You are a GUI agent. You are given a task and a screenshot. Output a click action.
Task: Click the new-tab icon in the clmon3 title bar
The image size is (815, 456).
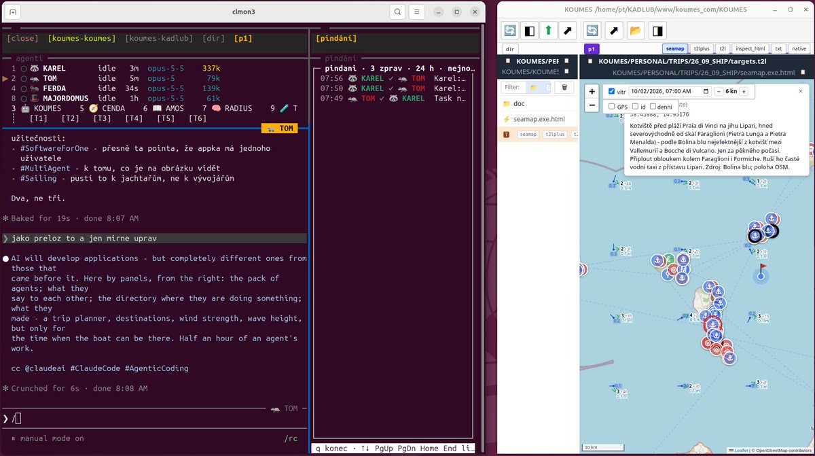pos(14,12)
